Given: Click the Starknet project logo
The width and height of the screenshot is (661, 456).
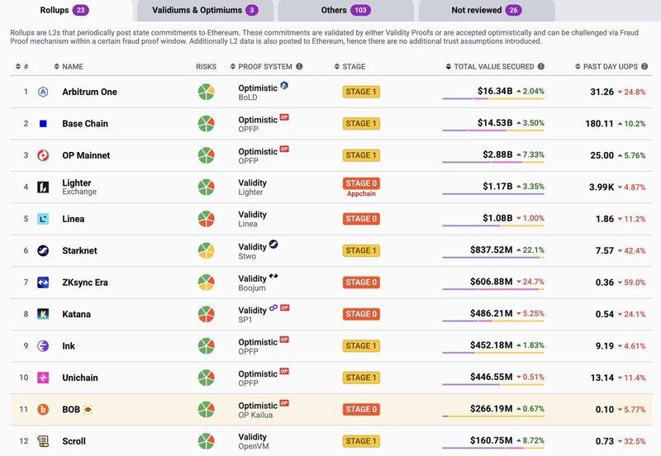Looking at the screenshot, I should pos(43,250).
